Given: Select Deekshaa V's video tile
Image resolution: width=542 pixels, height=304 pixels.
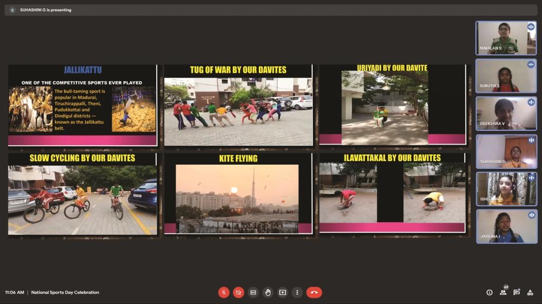Looking at the screenshot, I should tap(506, 113).
